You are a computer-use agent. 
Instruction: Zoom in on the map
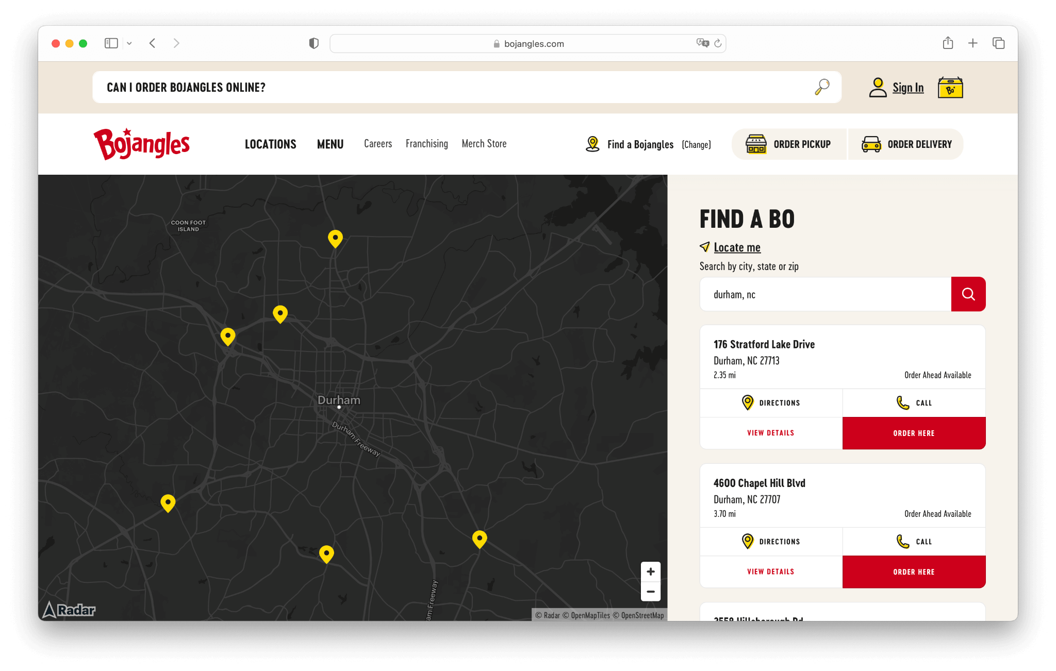[650, 572]
